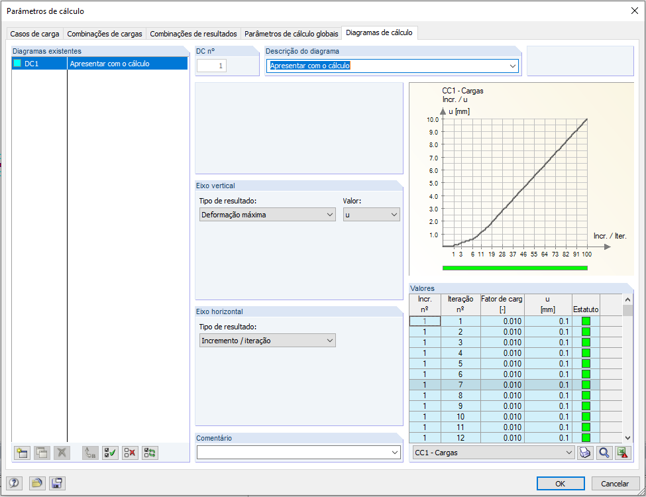Click the A-to-B renumber icon
Image resolution: width=646 pixels, height=497 pixels.
(x=90, y=453)
